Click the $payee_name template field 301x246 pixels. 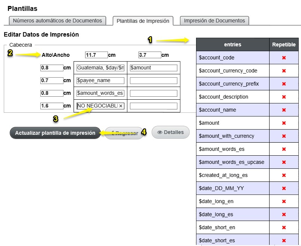coord(100,80)
